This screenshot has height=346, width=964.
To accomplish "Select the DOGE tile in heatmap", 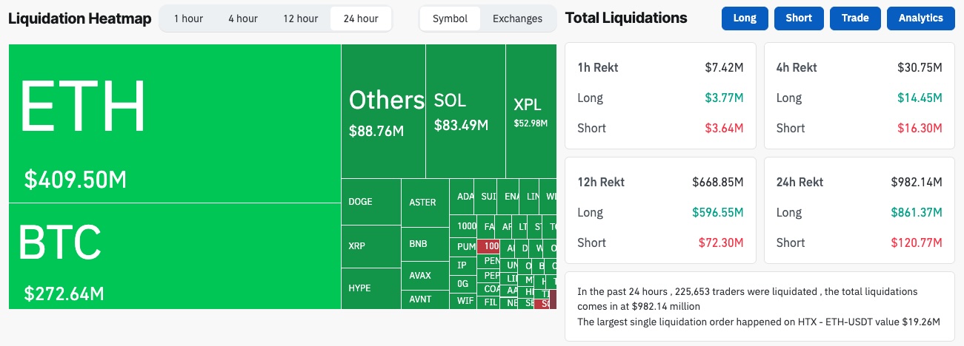I will point(370,202).
